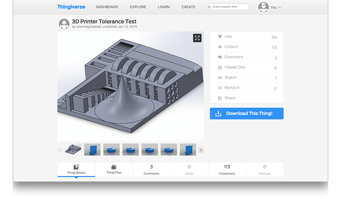Open the 0 Made tab
The height and width of the screenshot is (199, 341).
point(189,170)
